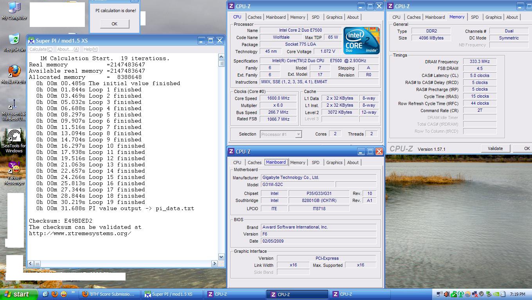Click Super PI vertical scrollbar down arrow
This screenshot has width=532, height=300.
[x=221, y=257]
